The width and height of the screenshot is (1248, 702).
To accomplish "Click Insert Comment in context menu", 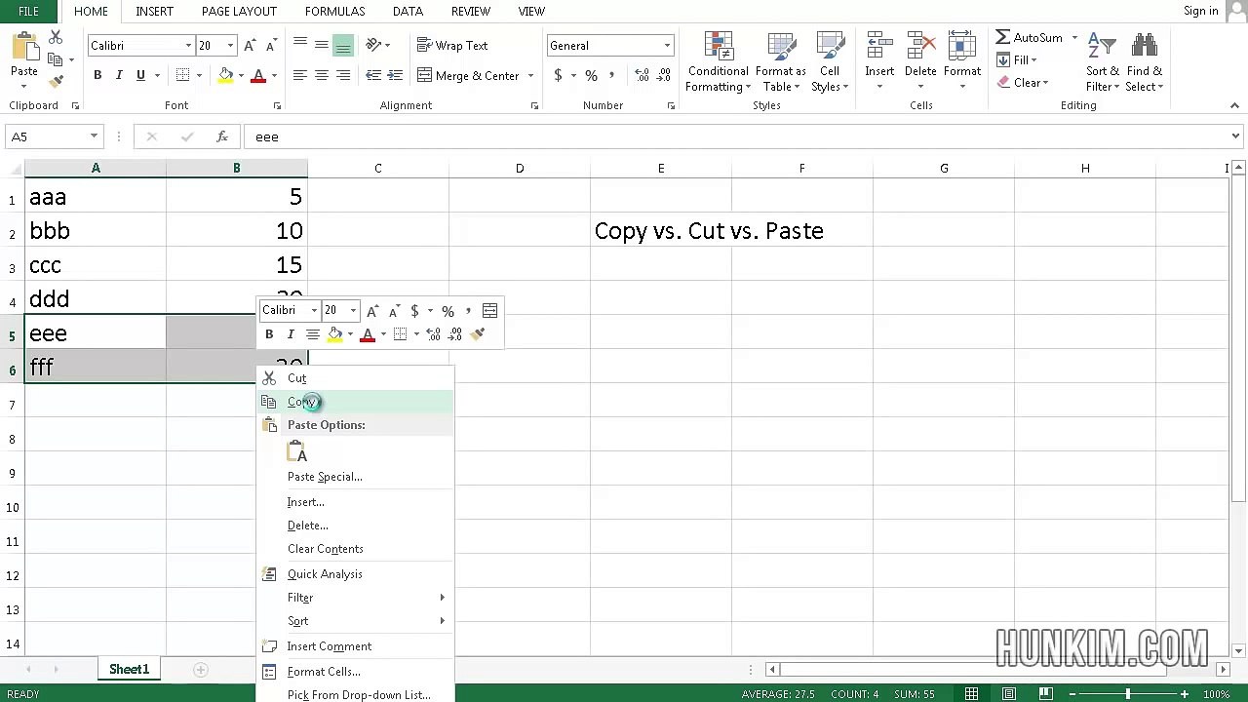I will 356,646.
